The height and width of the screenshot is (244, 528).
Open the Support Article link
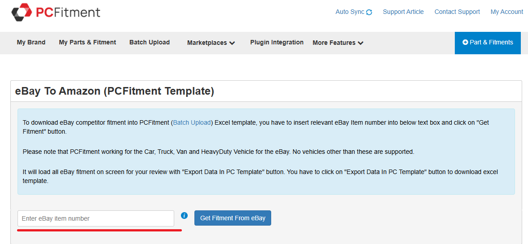[403, 12]
